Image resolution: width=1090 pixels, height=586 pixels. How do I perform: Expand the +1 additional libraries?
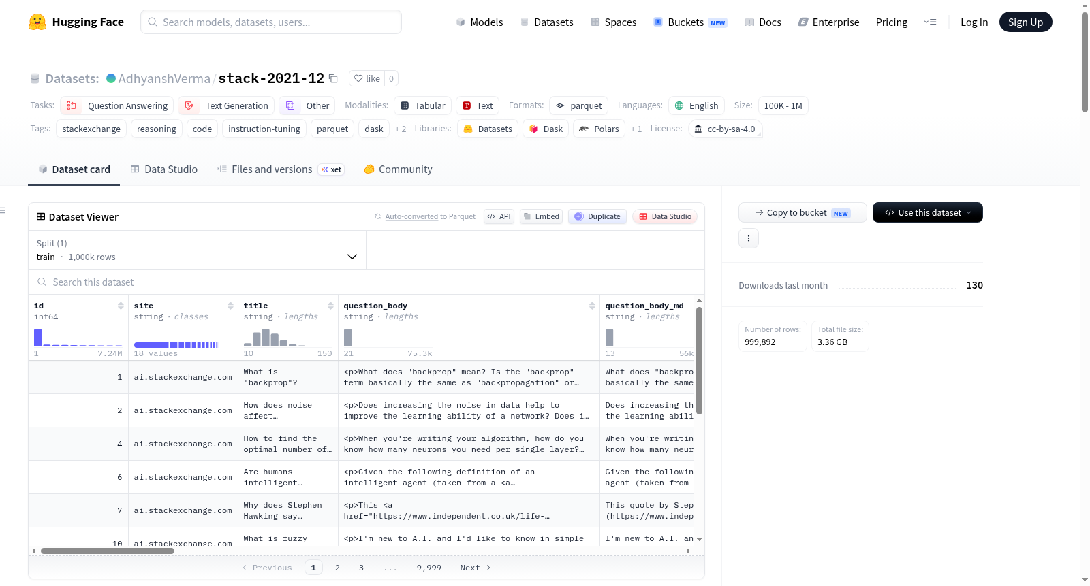(x=636, y=129)
